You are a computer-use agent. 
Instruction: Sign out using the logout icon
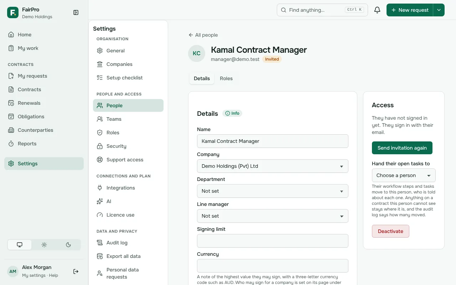pyautogui.click(x=76, y=271)
